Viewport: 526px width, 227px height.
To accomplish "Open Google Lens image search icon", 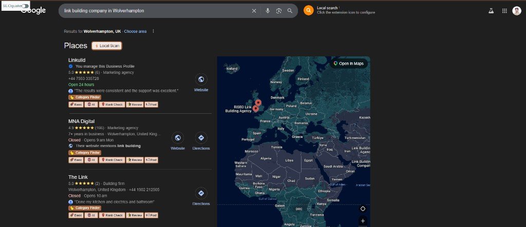I will (279, 11).
